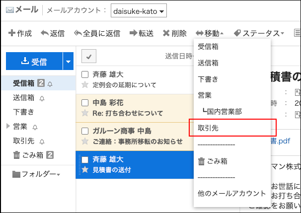Screen dimensions: 301x213
Task: Expand the 営業 folder tree triangle
Action: click(8, 126)
